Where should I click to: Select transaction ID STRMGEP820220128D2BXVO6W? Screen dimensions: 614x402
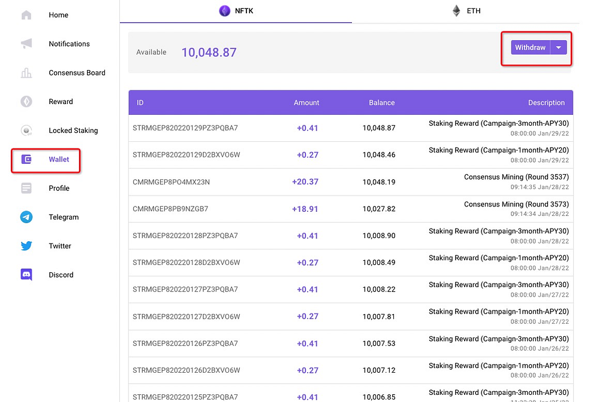186,263
